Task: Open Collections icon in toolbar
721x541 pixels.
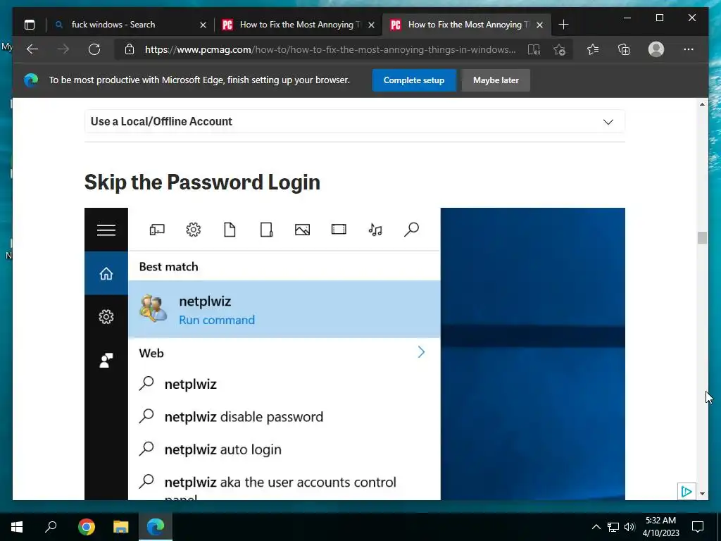Action: click(x=624, y=49)
